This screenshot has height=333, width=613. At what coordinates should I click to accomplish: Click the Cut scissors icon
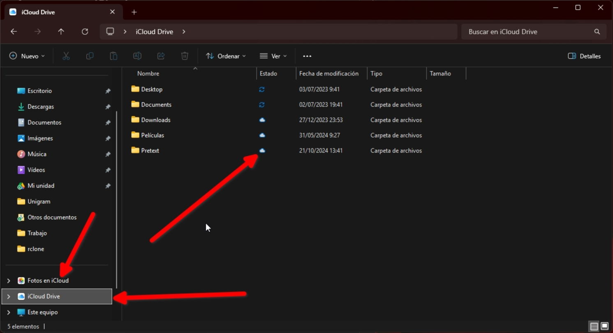click(x=66, y=56)
